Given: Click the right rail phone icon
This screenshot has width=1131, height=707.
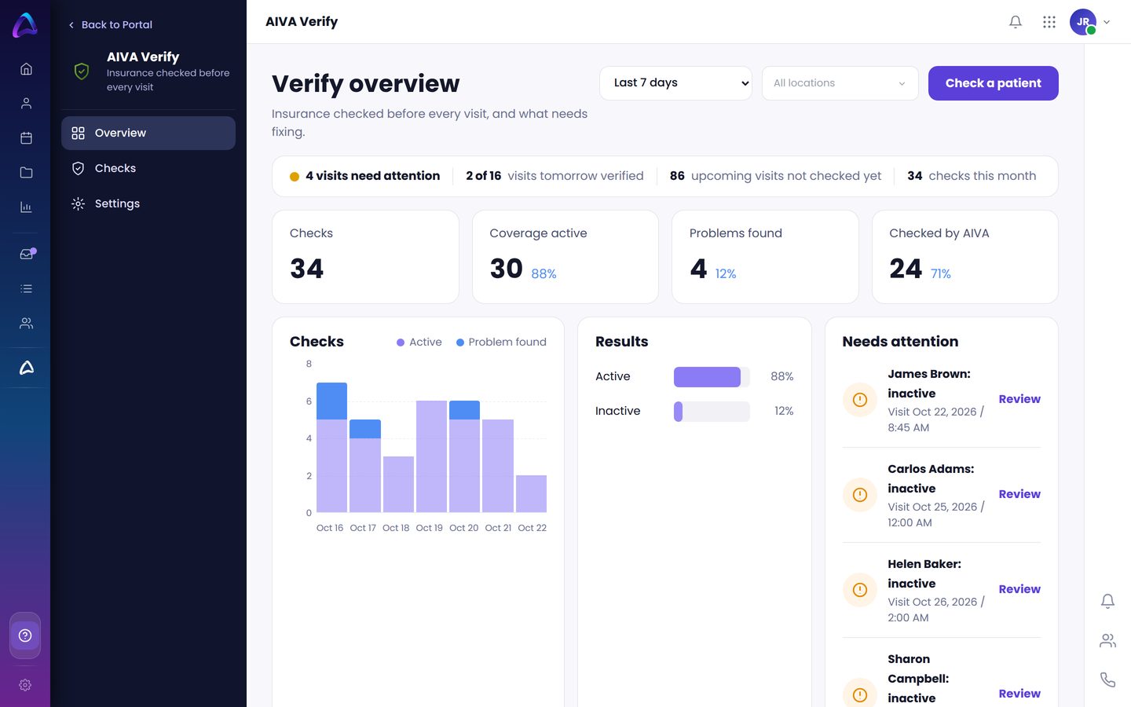Looking at the screenshot, I should [1107, 680].
